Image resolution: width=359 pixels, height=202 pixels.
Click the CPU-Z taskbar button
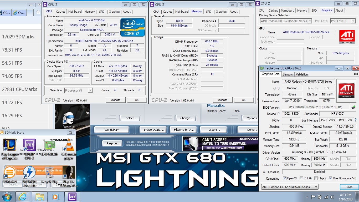72,197
